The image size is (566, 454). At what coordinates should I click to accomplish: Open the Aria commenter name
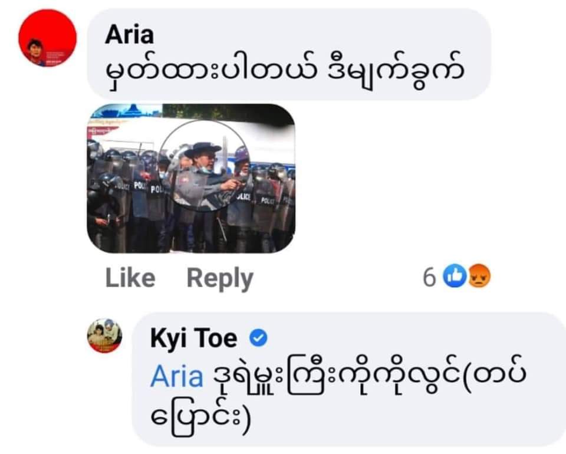point(130,35)
